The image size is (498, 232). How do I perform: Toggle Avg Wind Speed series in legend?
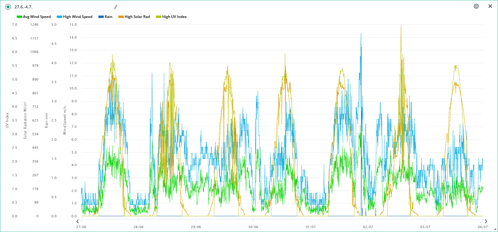tap(37, 17)
